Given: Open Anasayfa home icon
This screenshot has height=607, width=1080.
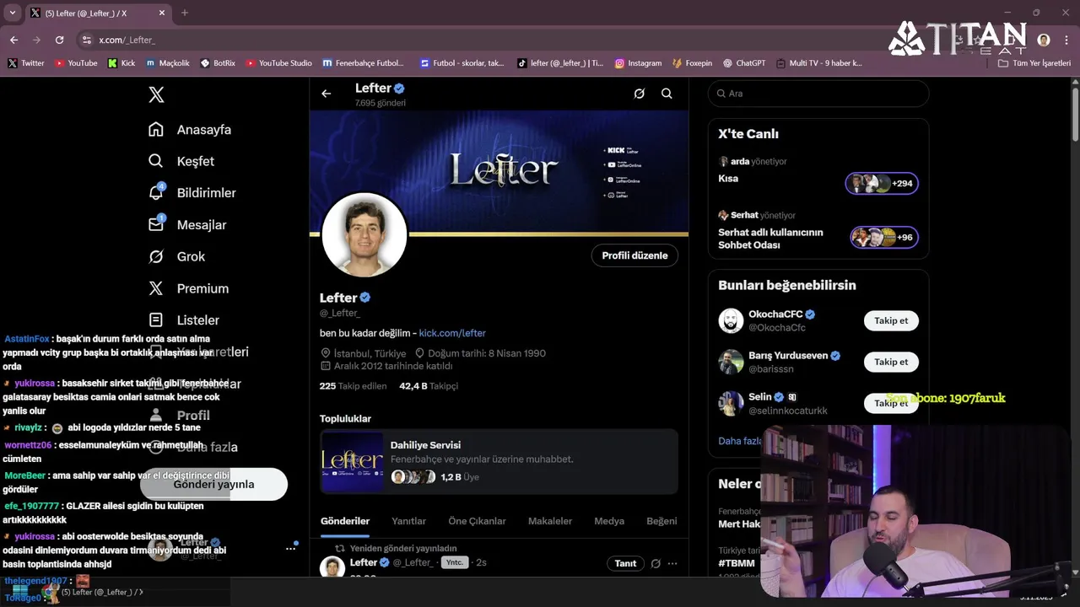Looking at the screenshot, I should 156,129.
